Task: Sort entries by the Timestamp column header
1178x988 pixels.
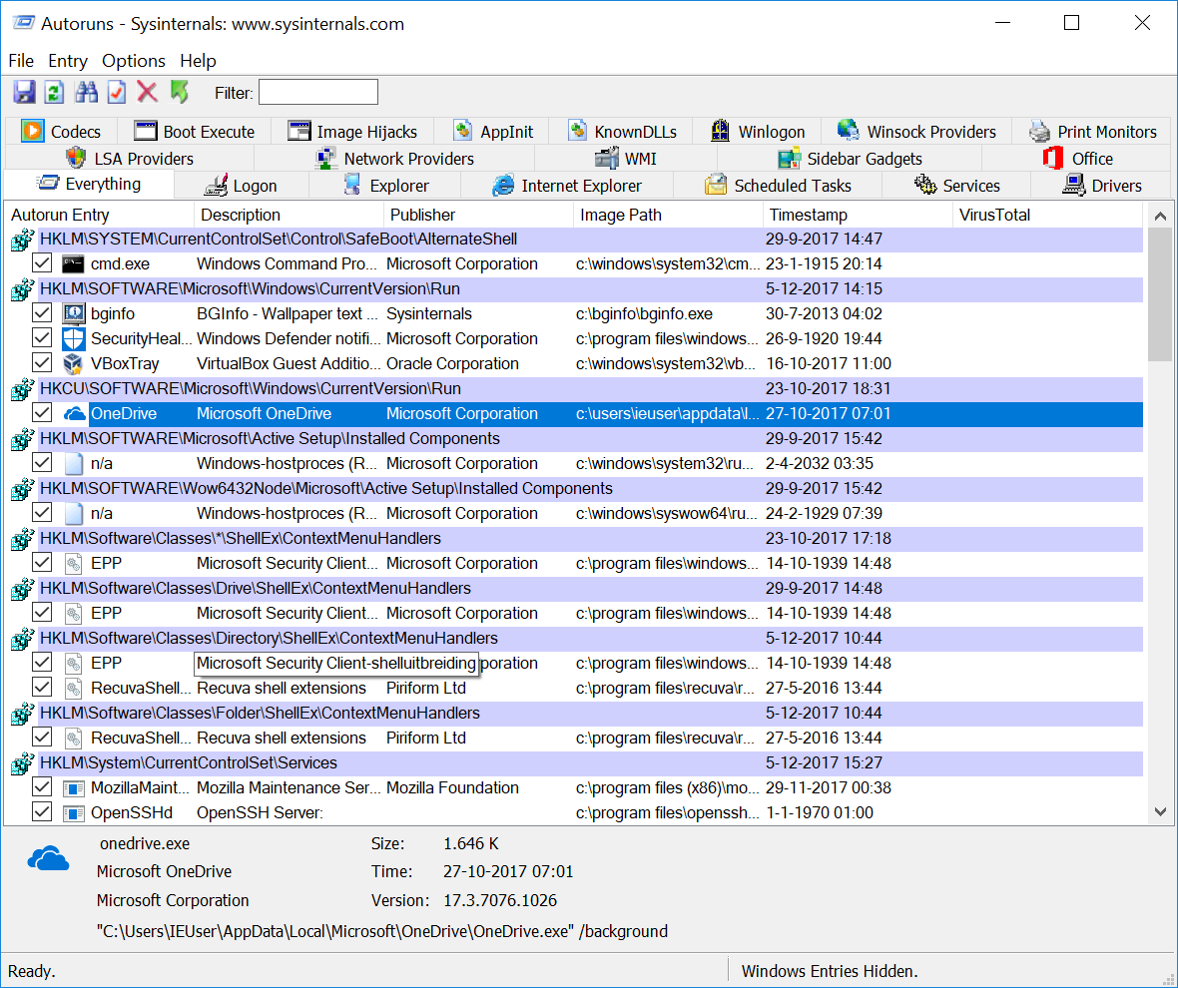Action: (x=858, y=215)
